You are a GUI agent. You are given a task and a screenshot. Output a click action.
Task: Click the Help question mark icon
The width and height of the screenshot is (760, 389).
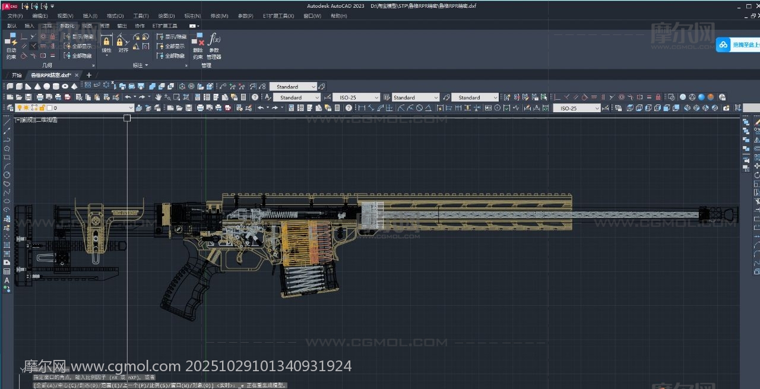255,97
